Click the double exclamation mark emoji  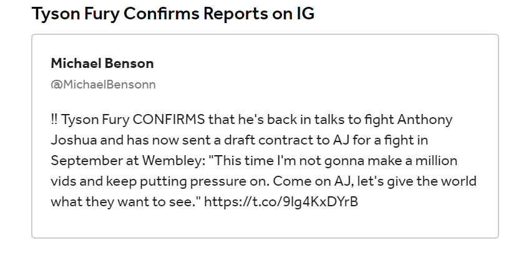[54, 120]
